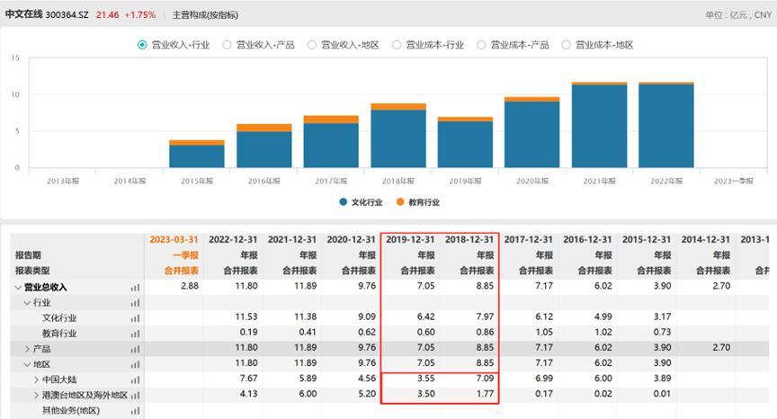
Task: Click the 2023-03-31 report period header
Action: coord(174,240)
